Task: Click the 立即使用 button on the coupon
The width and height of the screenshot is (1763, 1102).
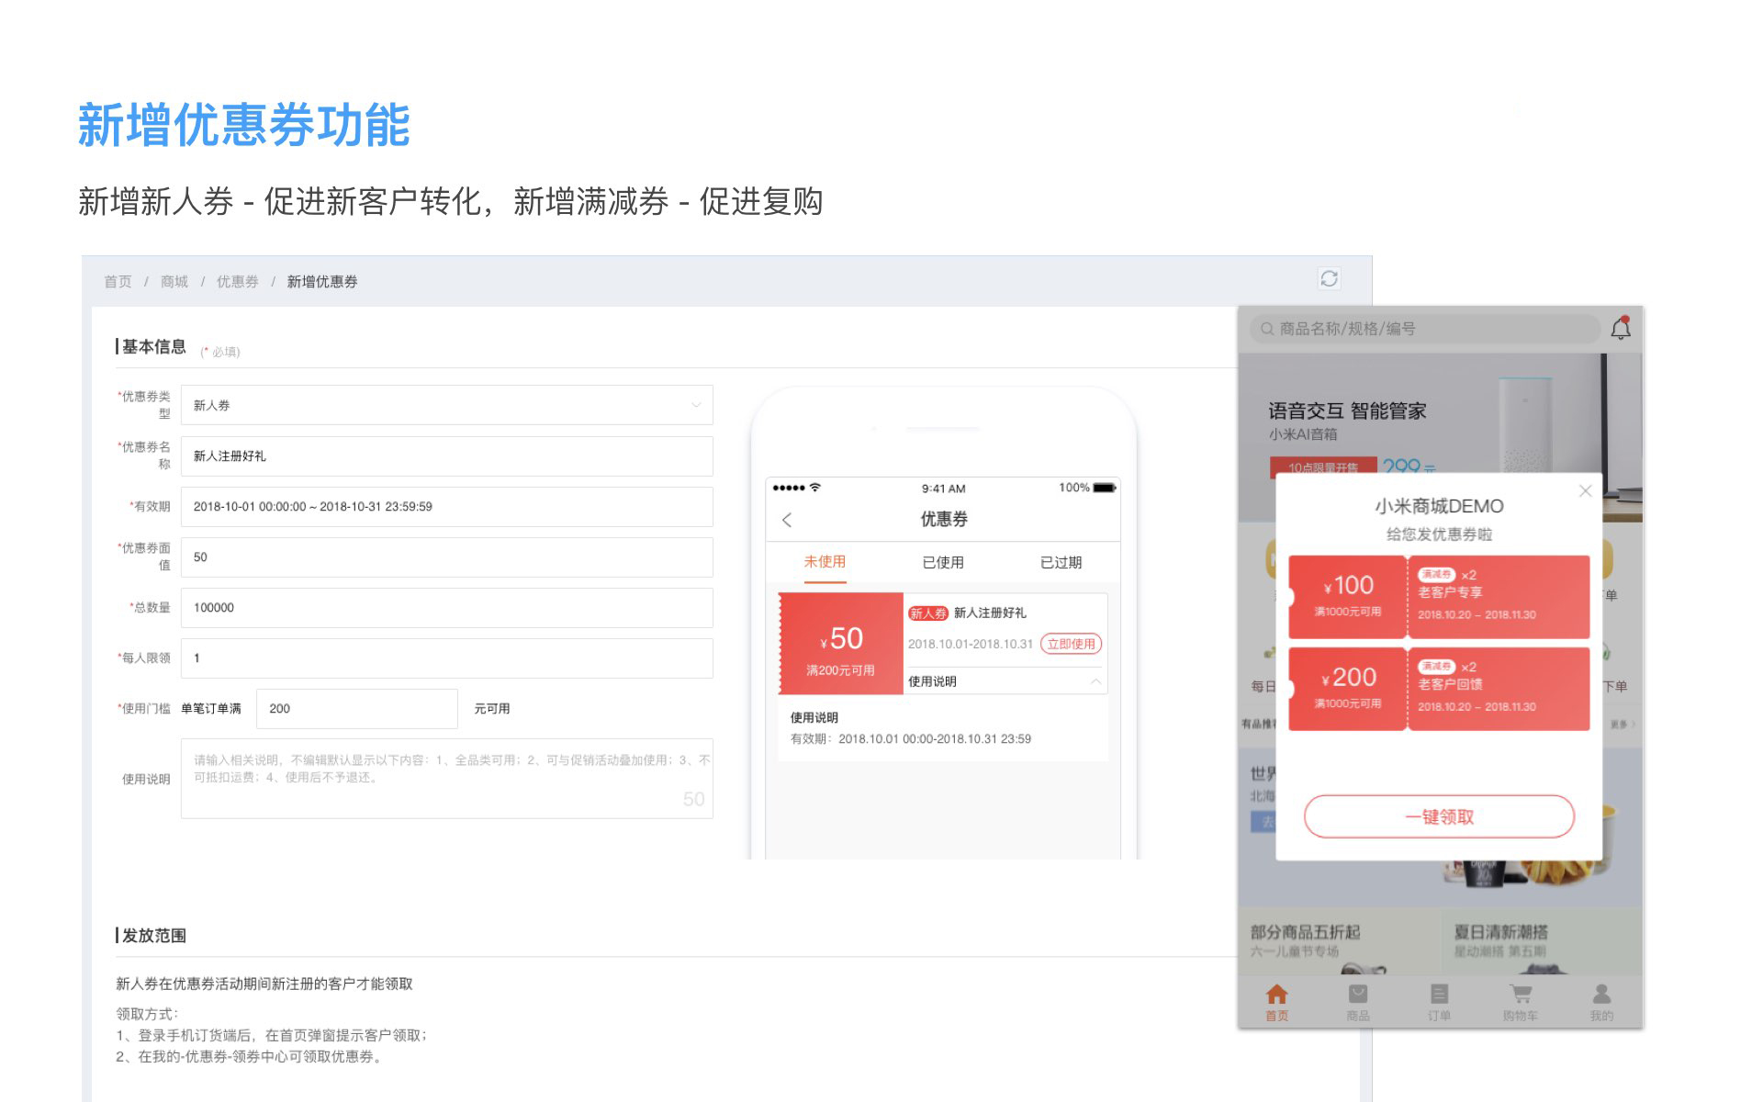Action: [1071, 644]
